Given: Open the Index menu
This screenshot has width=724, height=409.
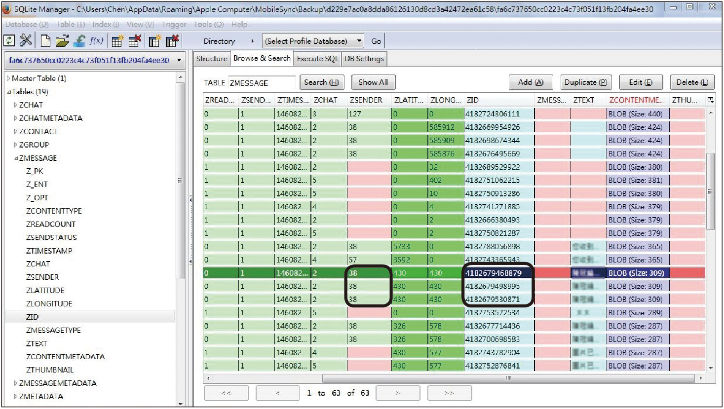Looking at the screenshot, I should point(105,24).
